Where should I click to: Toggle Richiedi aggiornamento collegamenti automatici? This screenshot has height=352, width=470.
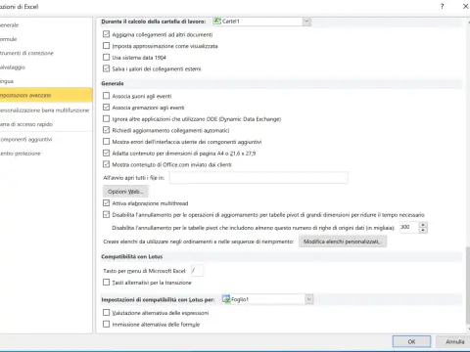[x=106, y=130]
